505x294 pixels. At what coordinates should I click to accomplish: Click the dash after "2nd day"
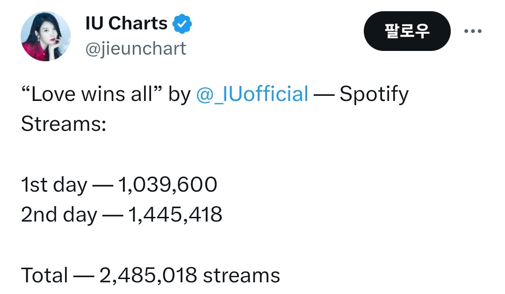click(113, 215)
